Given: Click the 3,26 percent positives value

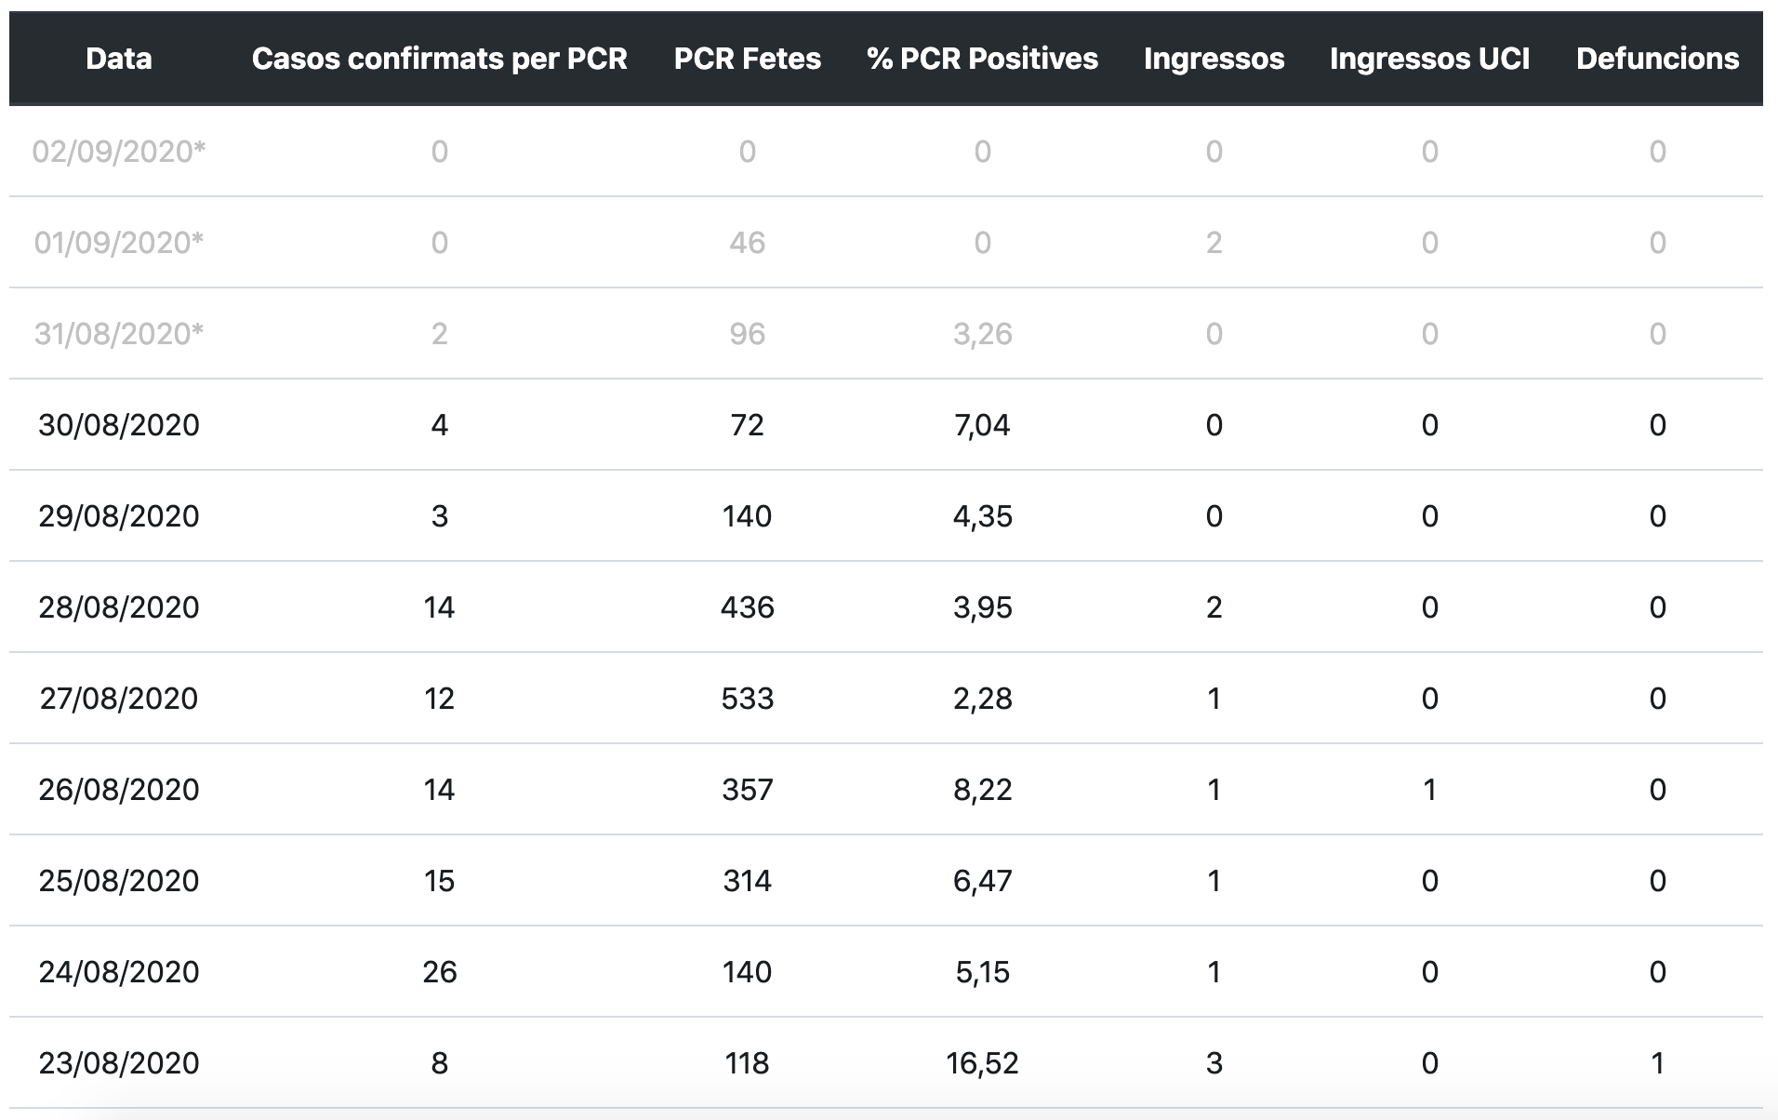Looking at the screenshot, I should (x=982, y=334).
